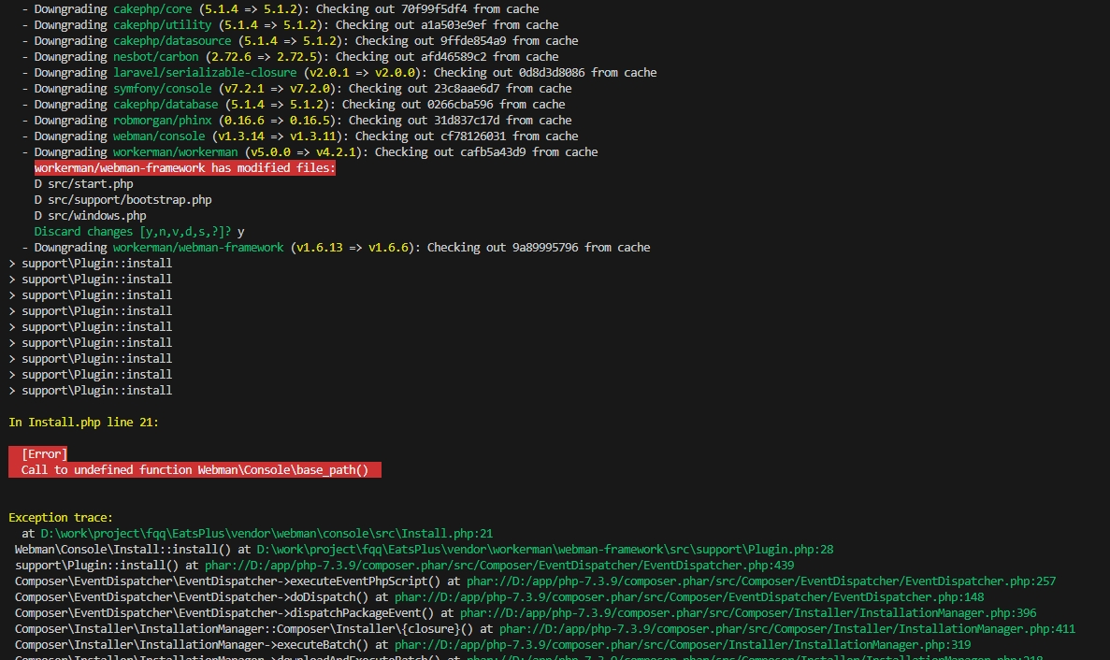
Task: Select the commit hash 31d837c17d
Action: tap(467, 121)
